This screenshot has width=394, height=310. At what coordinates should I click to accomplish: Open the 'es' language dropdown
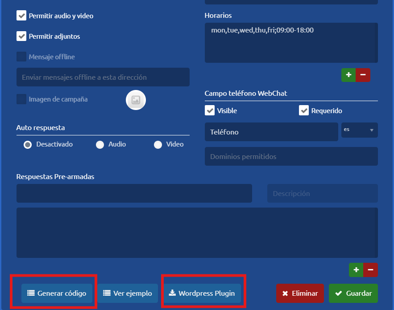(359, 130)
